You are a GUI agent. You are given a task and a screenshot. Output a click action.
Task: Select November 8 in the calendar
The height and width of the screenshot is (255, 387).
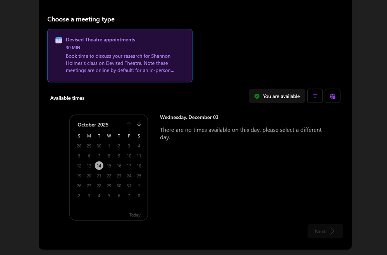139,196
